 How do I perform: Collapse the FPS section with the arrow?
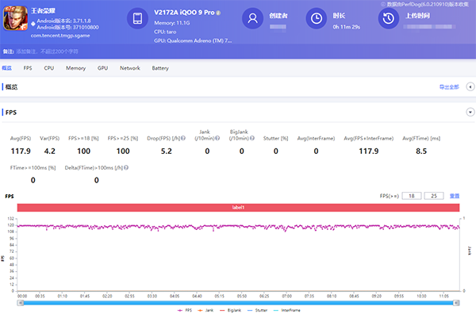[470, 113]
